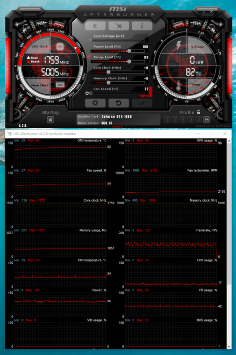Click the OC Scanner airplane icon
Screen dimensions: 236x355
tap(118, 26)
